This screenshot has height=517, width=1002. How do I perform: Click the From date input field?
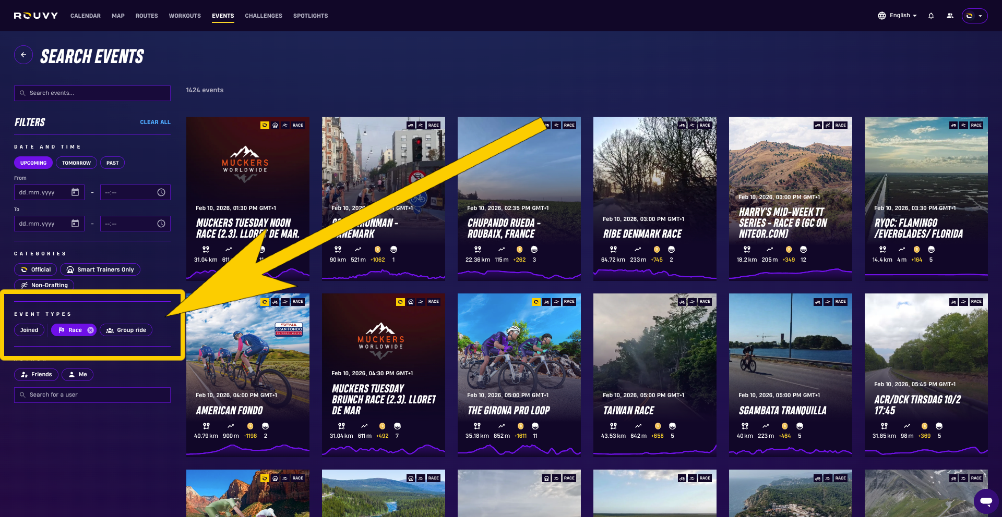coord(49,192)
